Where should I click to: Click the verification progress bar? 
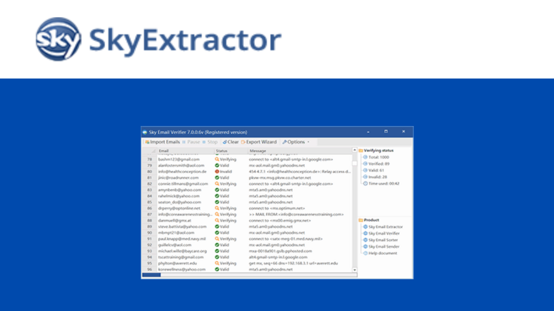click(x=250, y=275)
